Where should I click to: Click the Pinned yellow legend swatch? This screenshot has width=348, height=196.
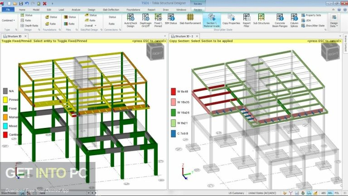[x=5, y=99]
